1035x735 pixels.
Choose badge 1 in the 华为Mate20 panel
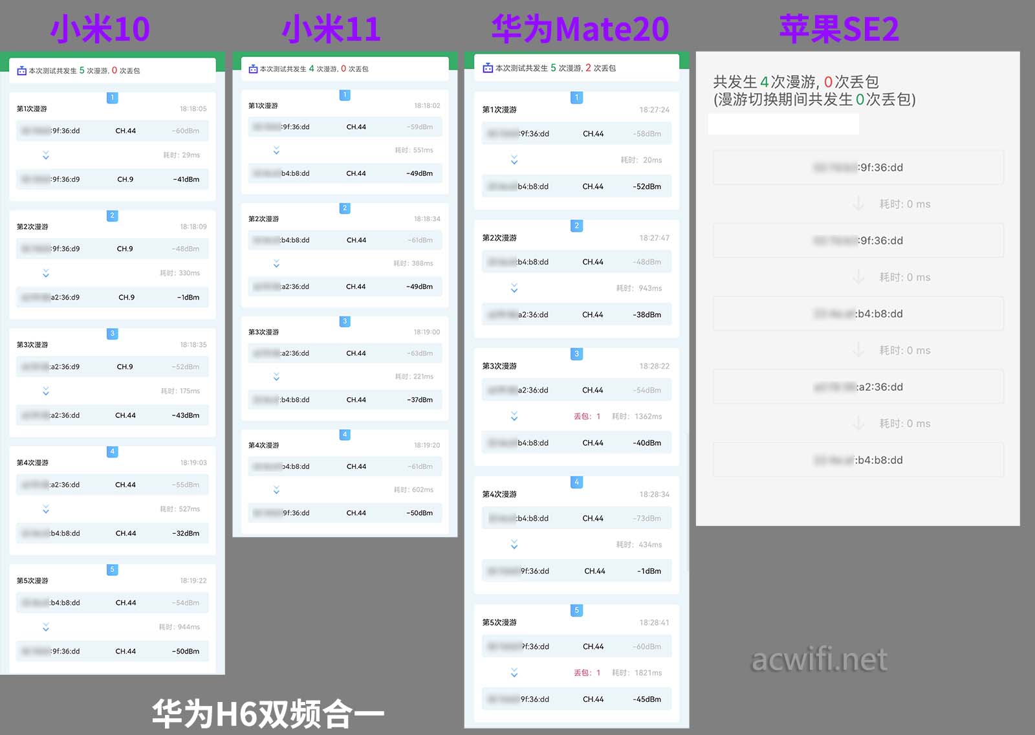[577, 98]
